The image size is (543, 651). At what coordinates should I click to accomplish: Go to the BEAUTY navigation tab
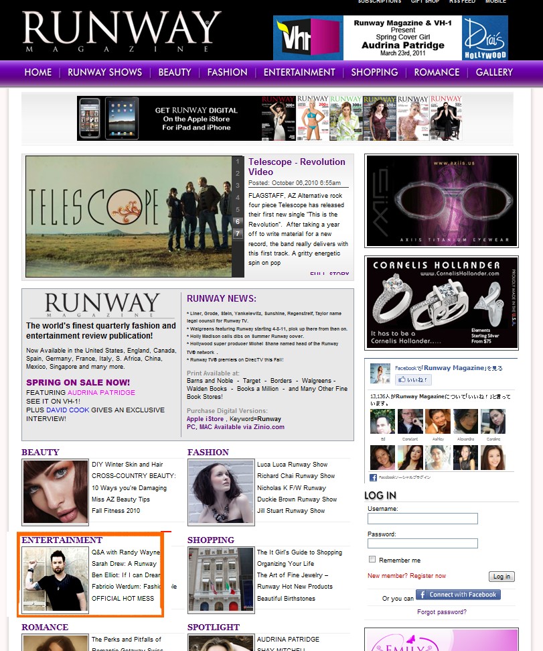(x=175, y=72)
